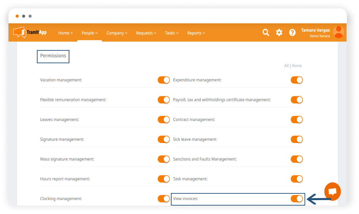Turn off View invoices toggle
Screen dimensions: 359x214
(x=297, y=199)
